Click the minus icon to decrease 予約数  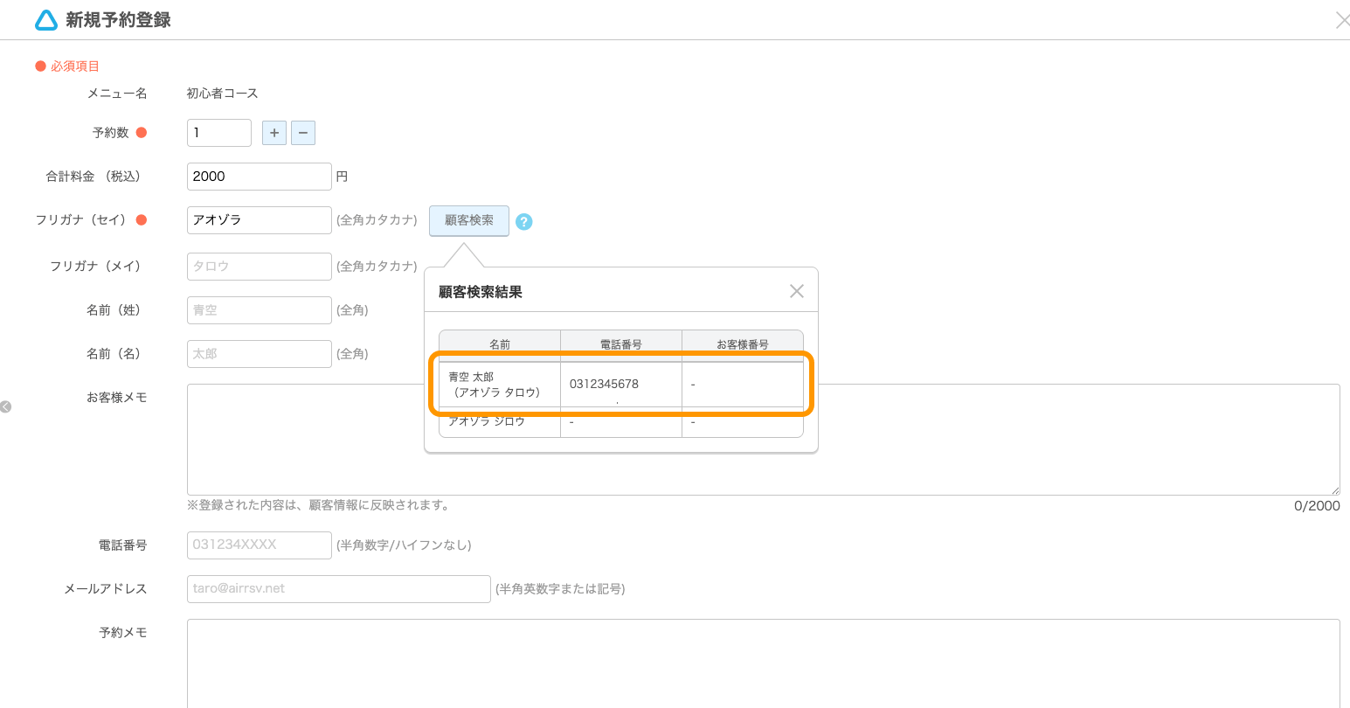pyautogui.click(x=302, y=132)
